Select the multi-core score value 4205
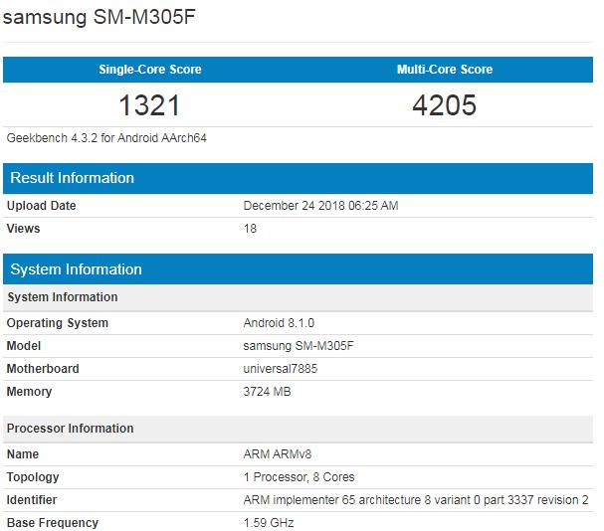 pos(445,105)
